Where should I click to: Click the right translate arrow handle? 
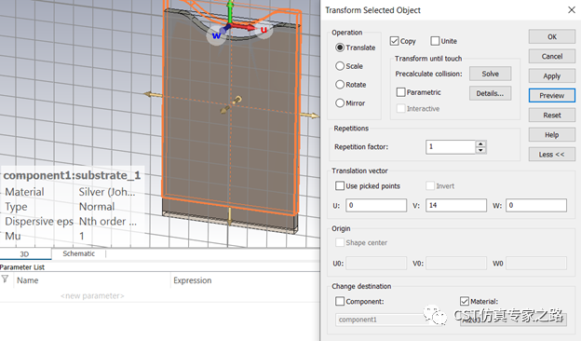(x=309, y=116)
